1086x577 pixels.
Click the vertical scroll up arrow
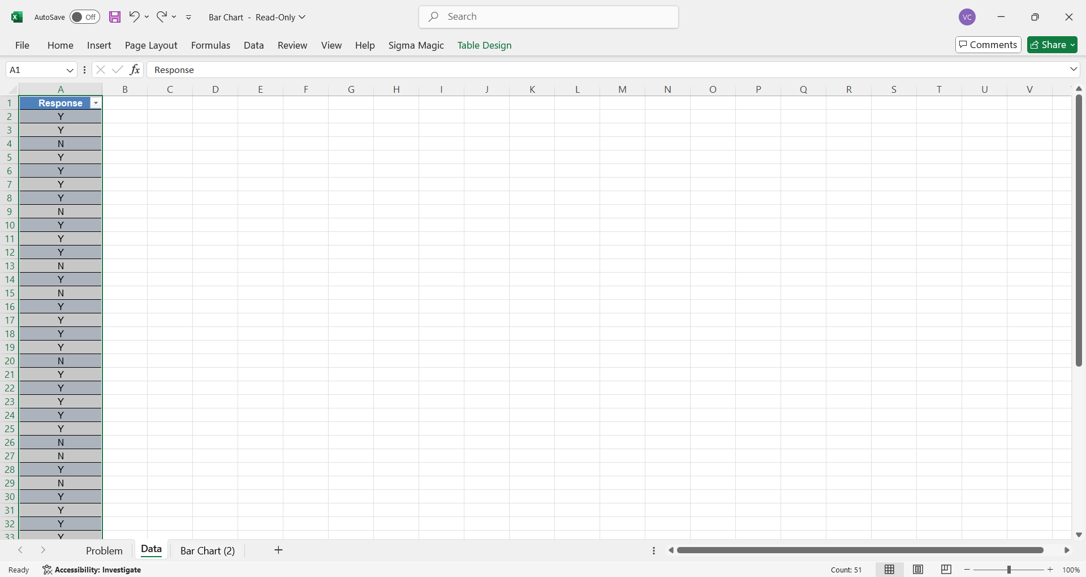pyautogui.click(x=1079, y=89)
